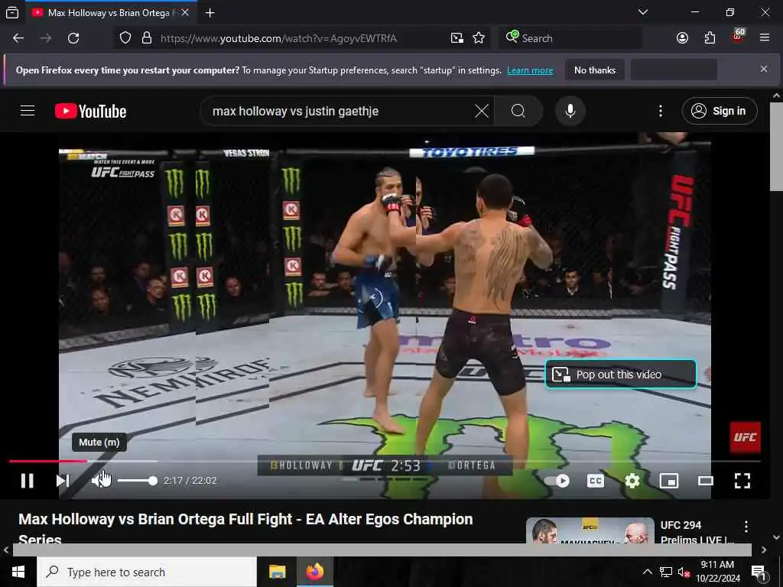The height and width of the screenshot is (587, 783).
Task: Open the Windows notification center
Action: [759, 572]
